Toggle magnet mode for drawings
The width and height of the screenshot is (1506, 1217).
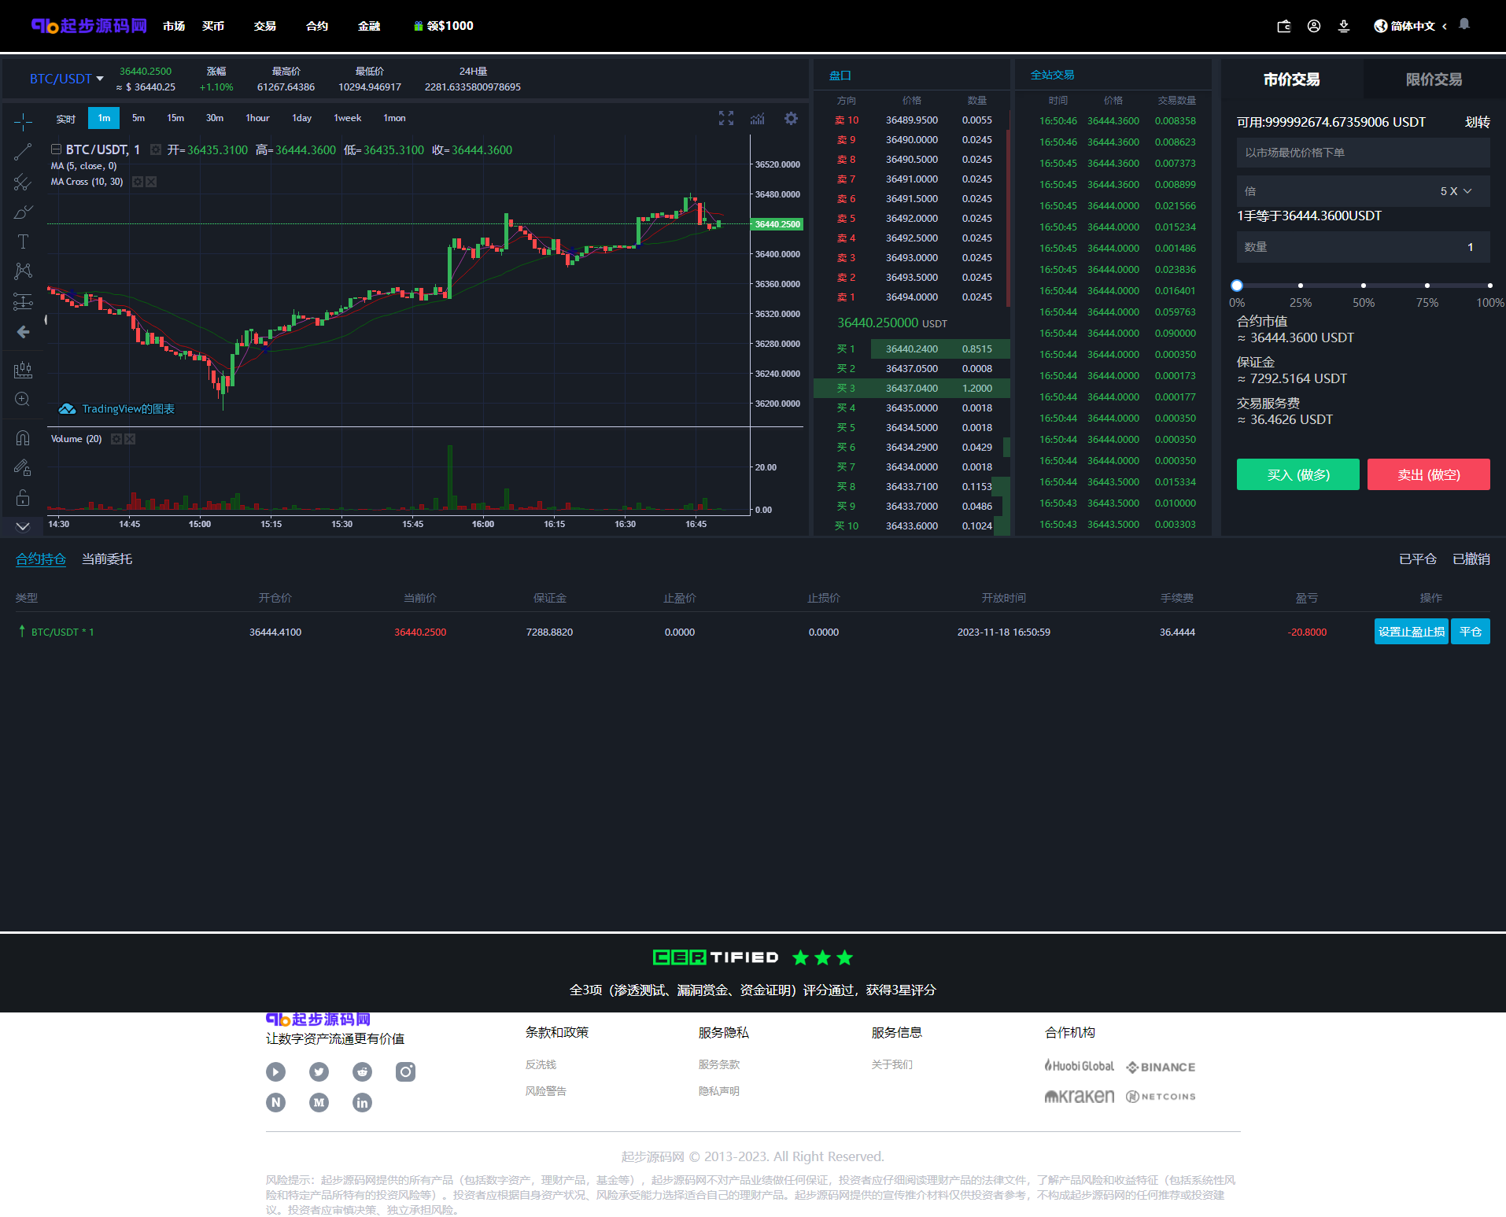click(x=23, y=438)
